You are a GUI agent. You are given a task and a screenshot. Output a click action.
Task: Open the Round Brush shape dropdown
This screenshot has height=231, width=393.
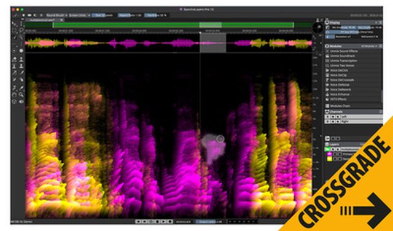pyautogui.click(x=56, y=15)
